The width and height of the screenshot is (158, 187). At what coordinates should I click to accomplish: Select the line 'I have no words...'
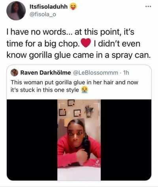tap(70, 32)
